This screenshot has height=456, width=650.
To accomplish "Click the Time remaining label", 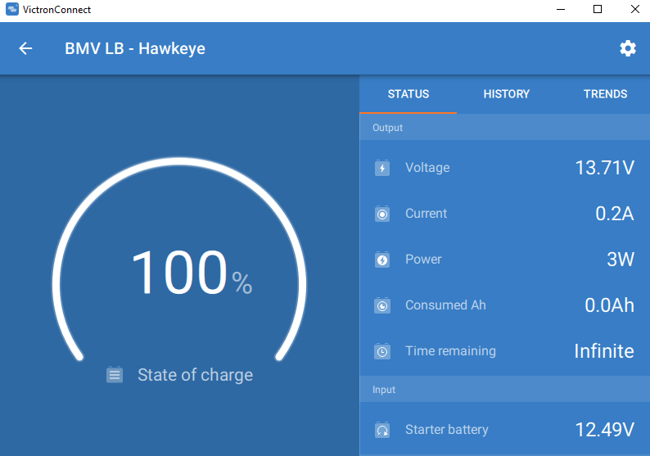I will (x=450, y=351).
